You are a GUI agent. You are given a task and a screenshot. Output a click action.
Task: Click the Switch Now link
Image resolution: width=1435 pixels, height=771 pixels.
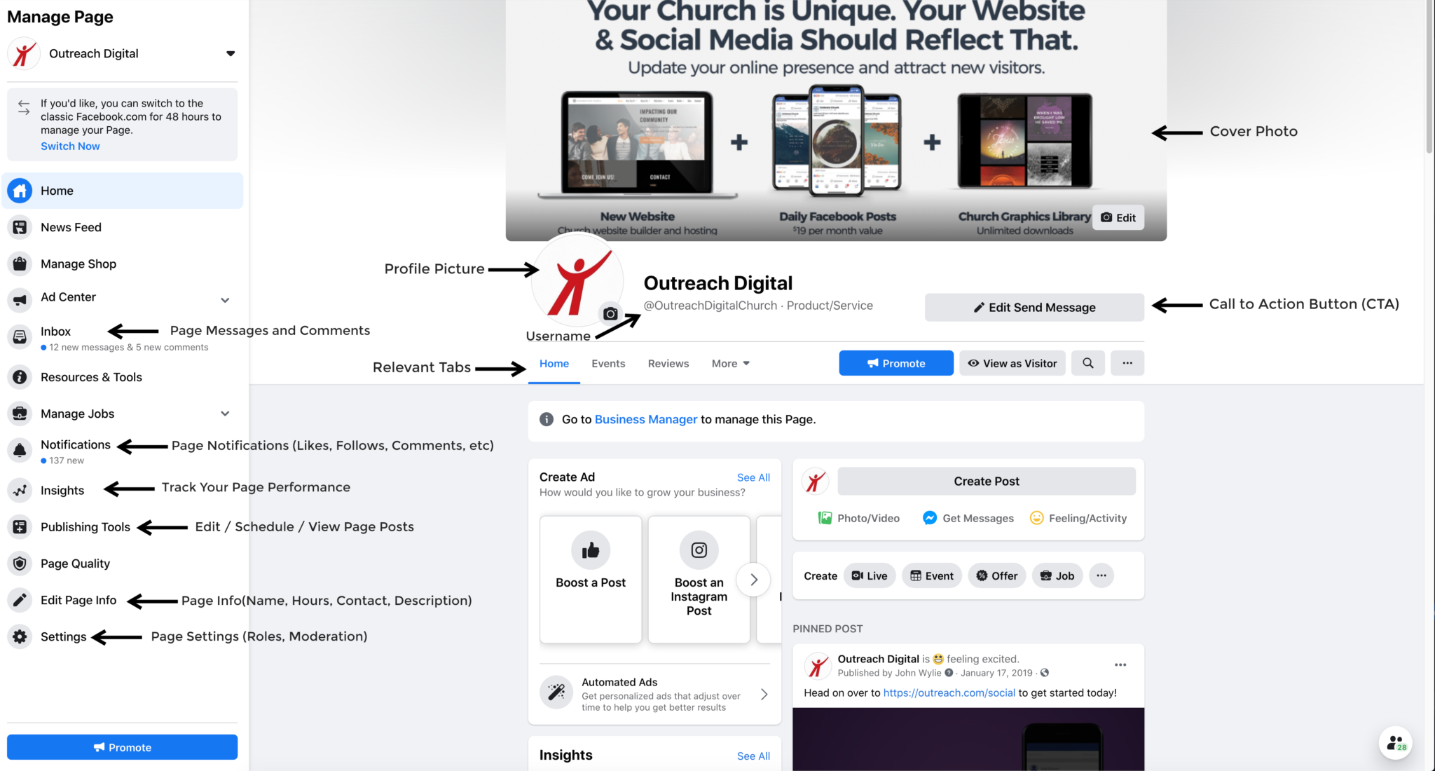(x=70, y=146)
